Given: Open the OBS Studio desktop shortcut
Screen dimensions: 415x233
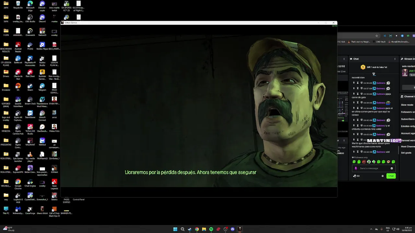Looking at the screenshot, I should [x=30, y=18].
